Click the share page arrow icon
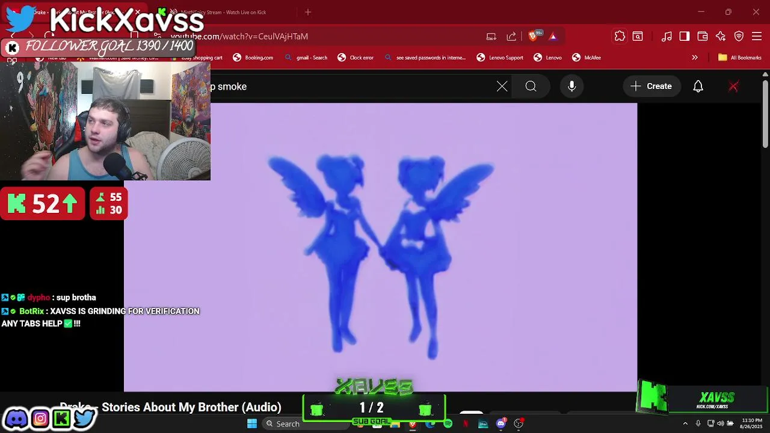 511,36
